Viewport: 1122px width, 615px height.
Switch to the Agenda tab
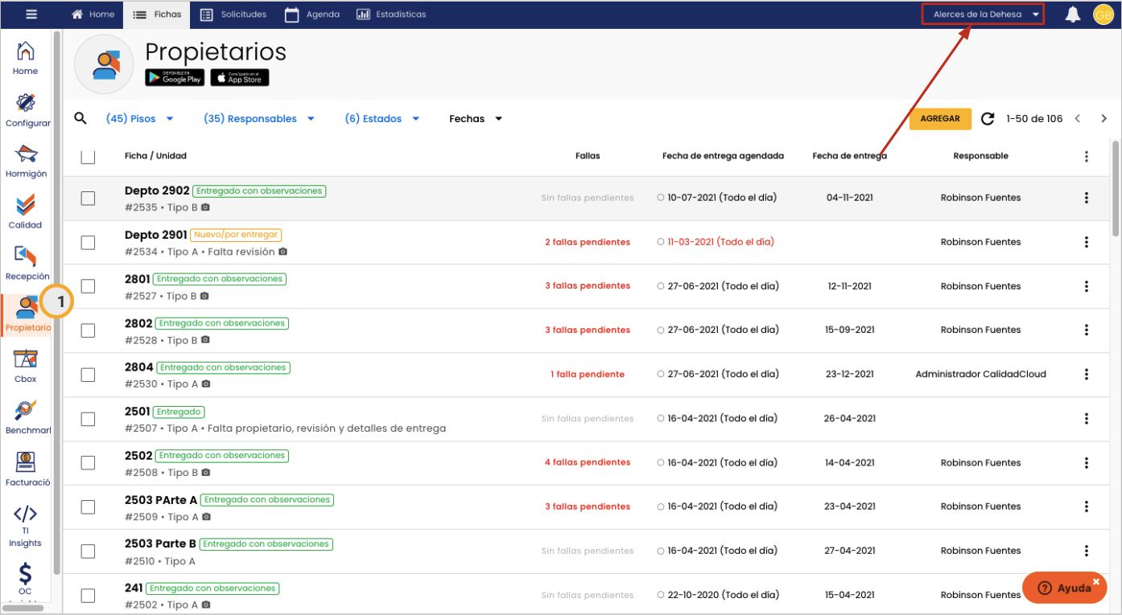coord(313,14)
